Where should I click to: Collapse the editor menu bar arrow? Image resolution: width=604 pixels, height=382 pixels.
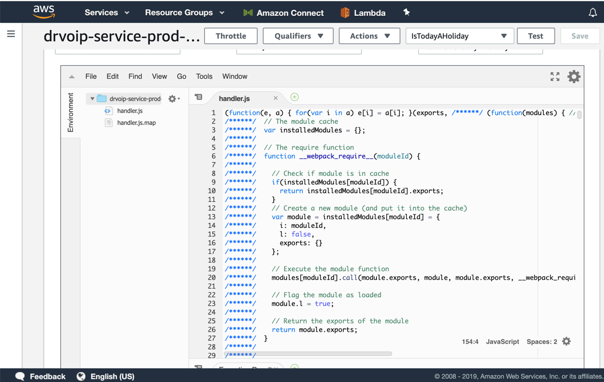point(72,77)
